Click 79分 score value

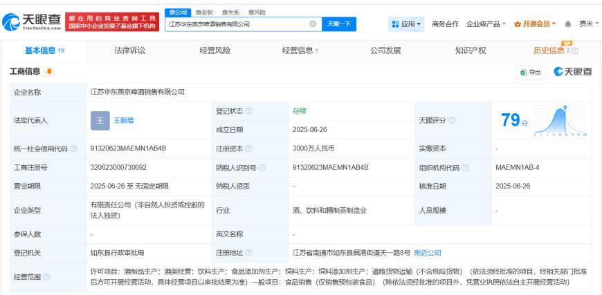[x=514, y=120]
